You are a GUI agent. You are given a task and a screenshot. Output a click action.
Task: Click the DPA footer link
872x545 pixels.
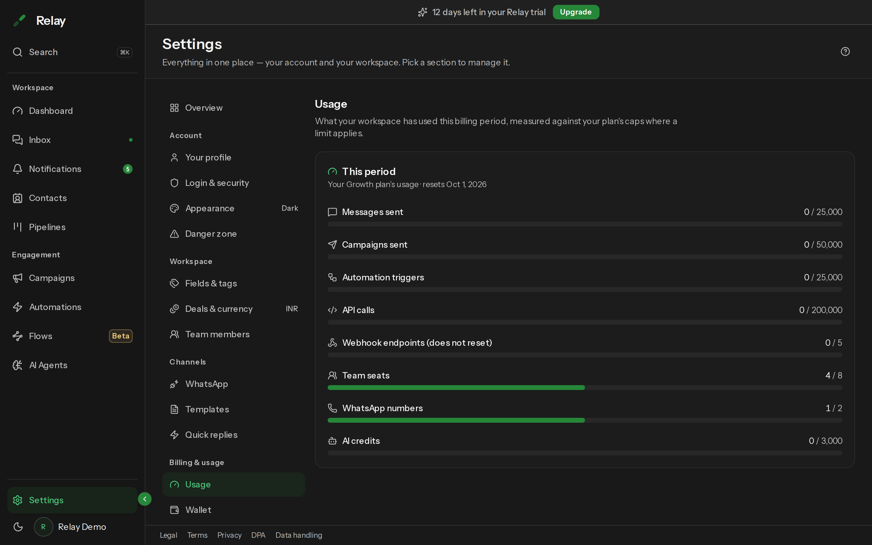(258, 535)
